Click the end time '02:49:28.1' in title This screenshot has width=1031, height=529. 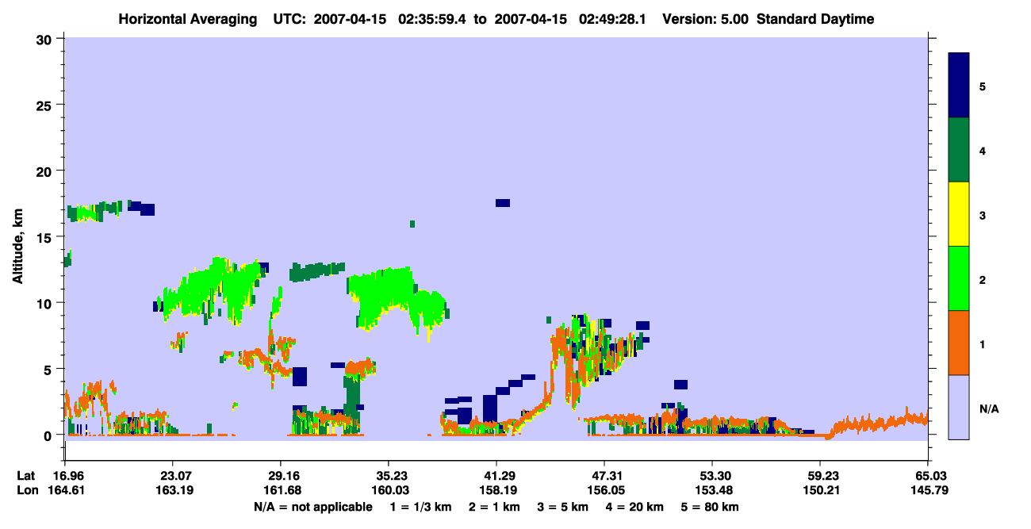tap(611, 19)
